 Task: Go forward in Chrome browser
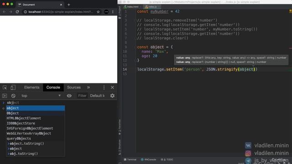click(10, 12)
